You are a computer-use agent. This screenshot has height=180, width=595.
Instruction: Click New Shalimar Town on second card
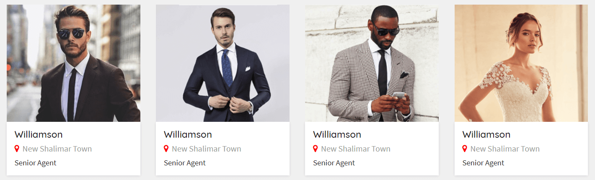point(206,149)
